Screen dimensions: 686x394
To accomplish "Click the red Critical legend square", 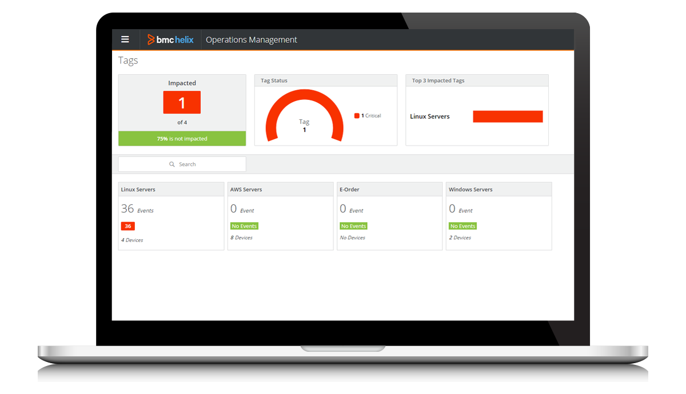I will [x=357, y=116].
